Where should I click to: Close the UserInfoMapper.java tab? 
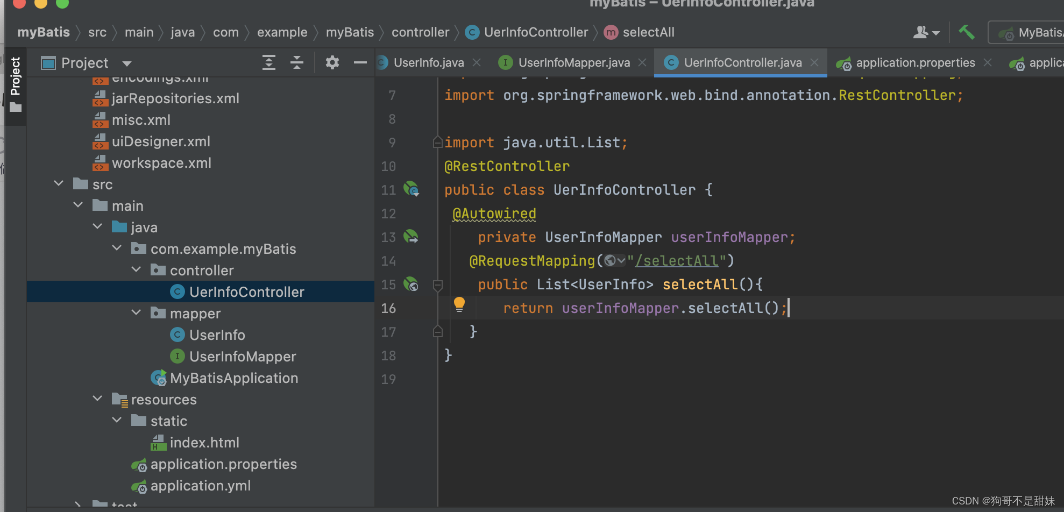[642, 63]
